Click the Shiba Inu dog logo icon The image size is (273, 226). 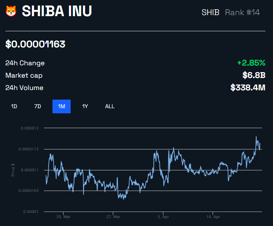[x=11, y=11]
